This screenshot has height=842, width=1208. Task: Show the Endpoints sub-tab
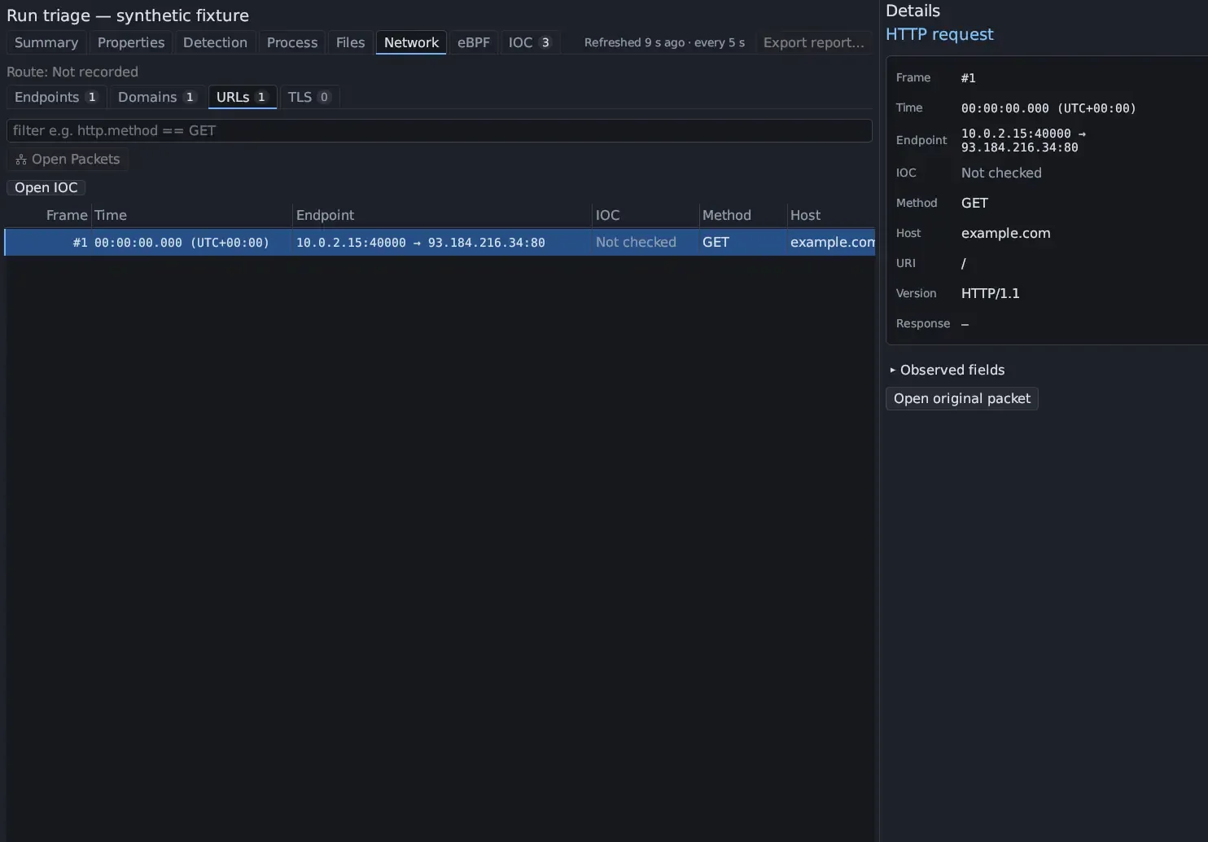[56, 97]
